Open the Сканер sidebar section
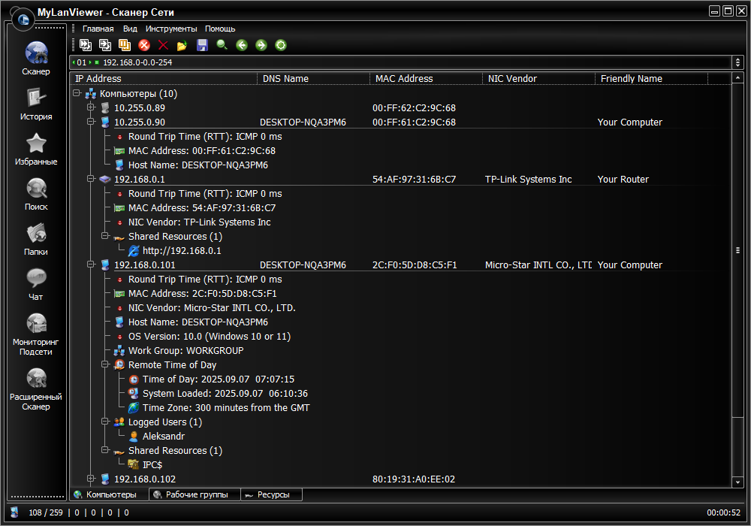 point(36,59)
